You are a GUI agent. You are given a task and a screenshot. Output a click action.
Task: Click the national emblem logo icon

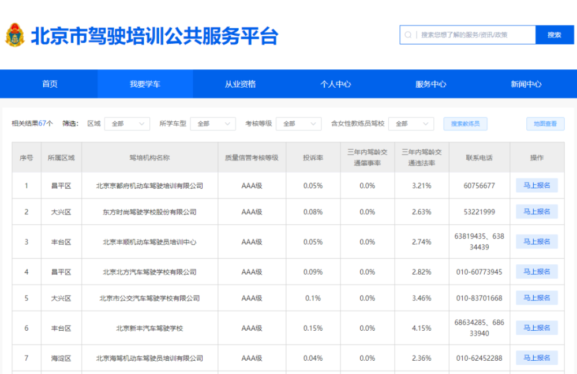coord(15,35)
